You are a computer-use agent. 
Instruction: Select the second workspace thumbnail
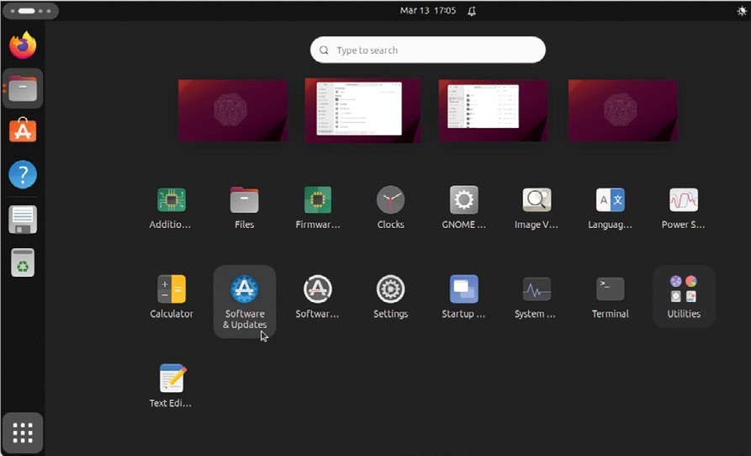[x=362, y=110]
